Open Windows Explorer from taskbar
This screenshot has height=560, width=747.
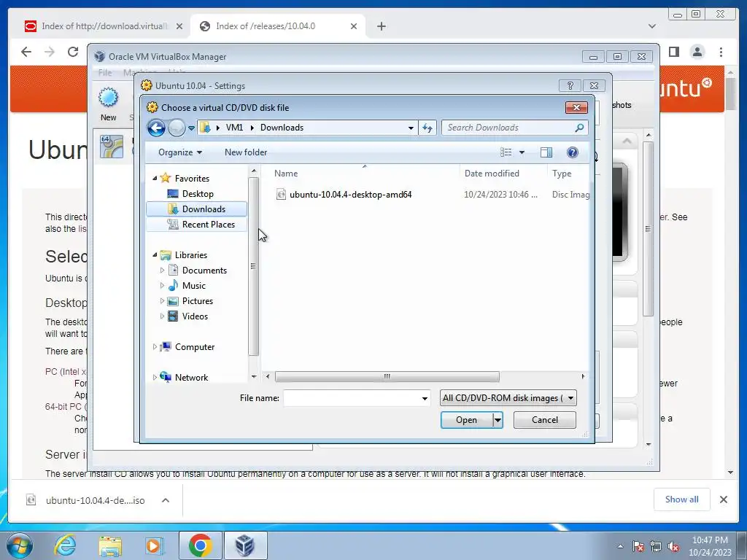[x=110, y=545]
